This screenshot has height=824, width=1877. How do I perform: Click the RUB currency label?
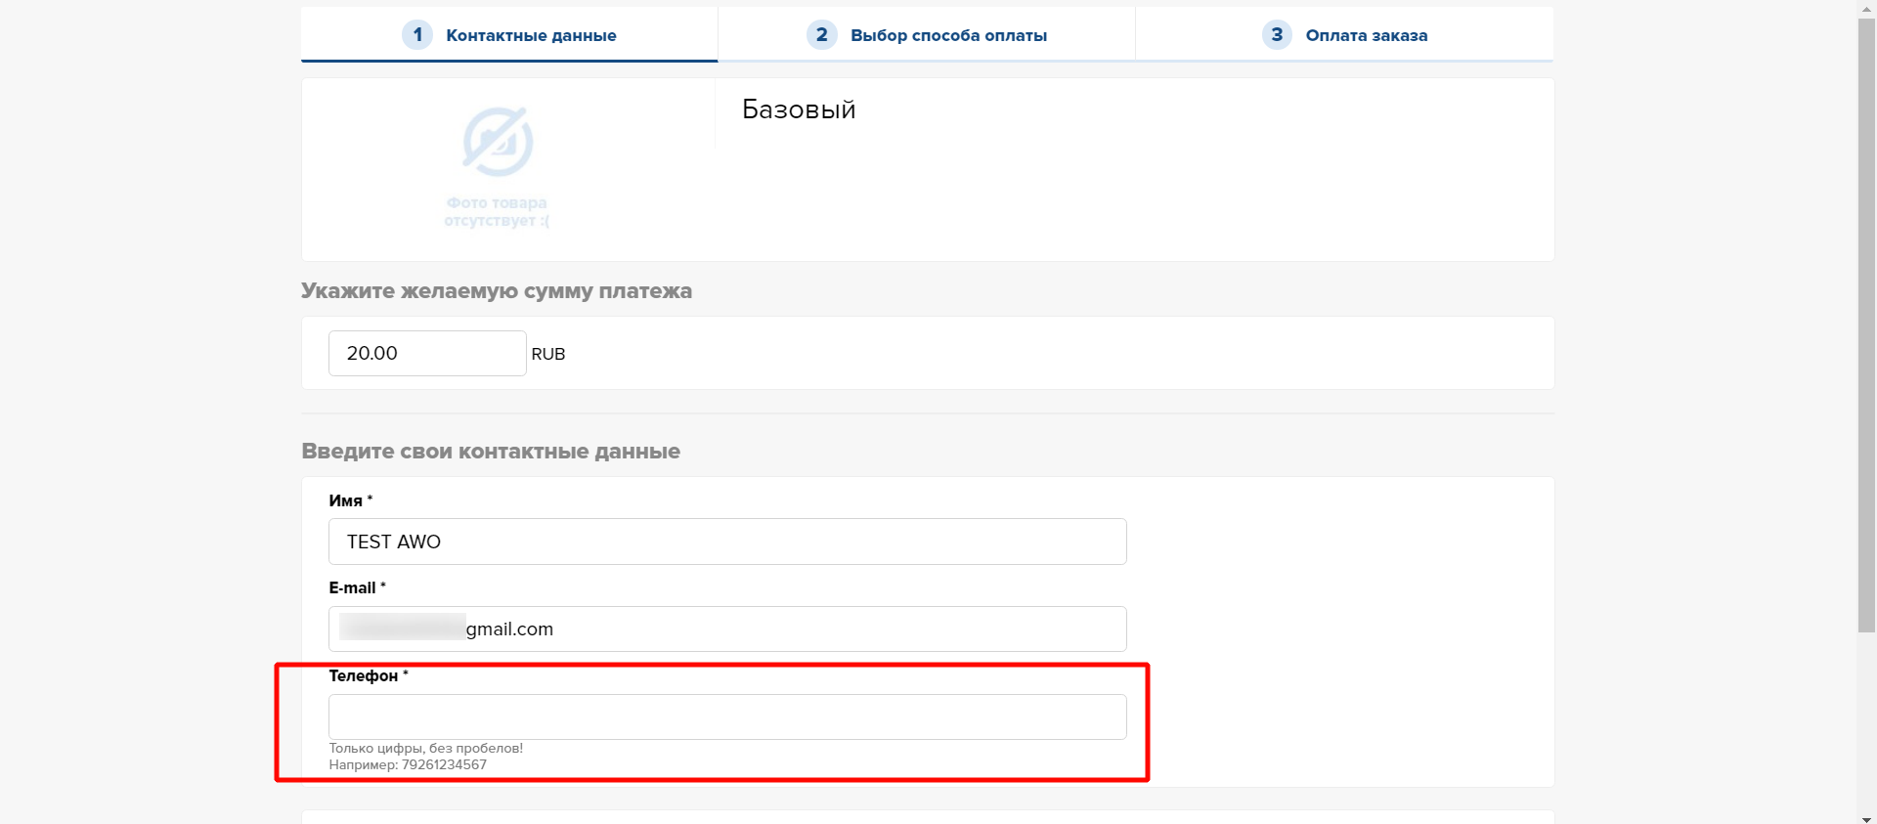pos(548,354)
